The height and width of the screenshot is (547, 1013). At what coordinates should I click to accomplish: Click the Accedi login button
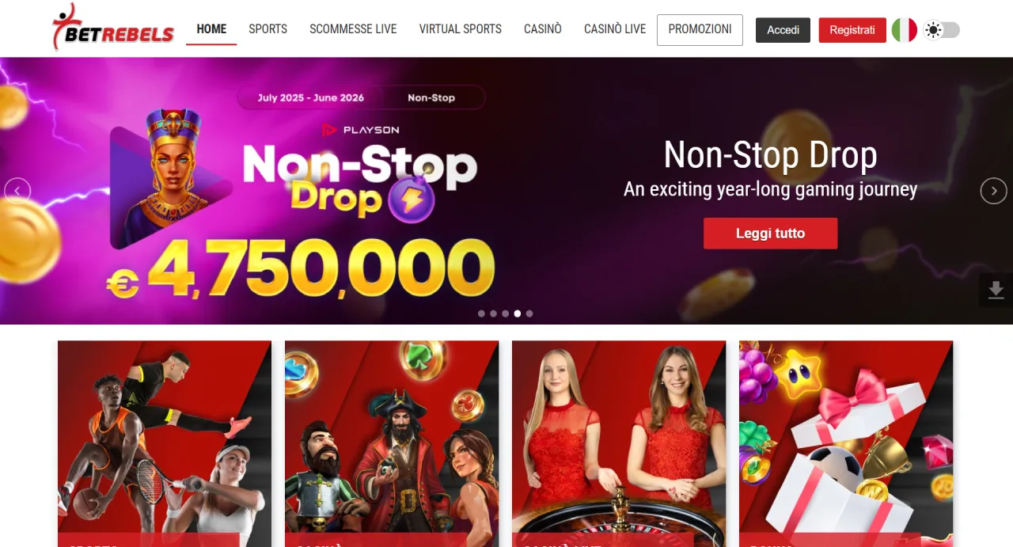click(x=783, y=30)
